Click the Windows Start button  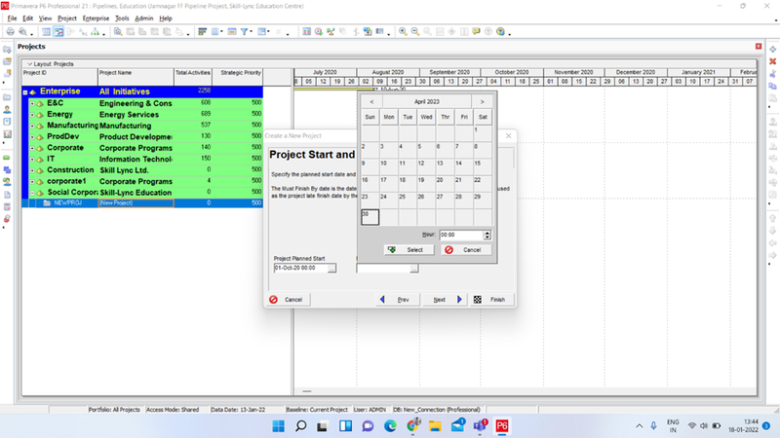[278, 425]
